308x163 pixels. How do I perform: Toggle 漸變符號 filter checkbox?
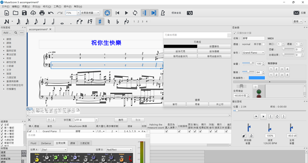click(2, 143)
